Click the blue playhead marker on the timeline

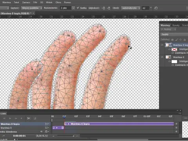click(64, 117)
